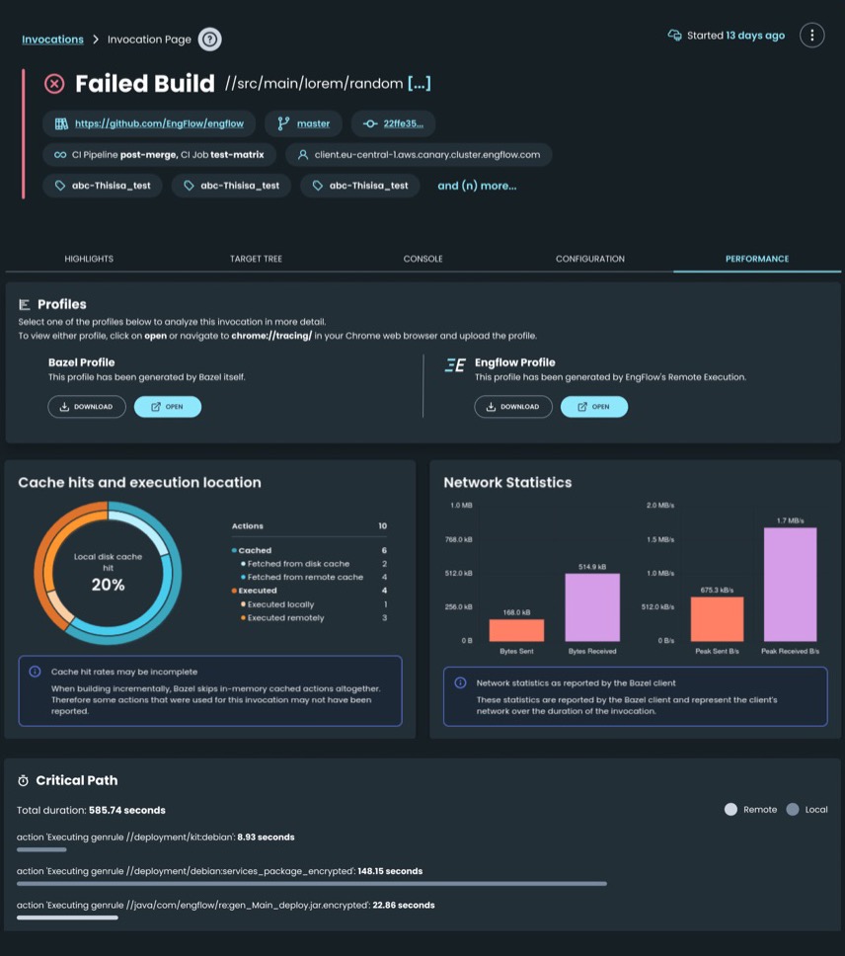
Task: Click the cloud sync icon near Started
Action: pyautogui.click(x=674, y=36)
